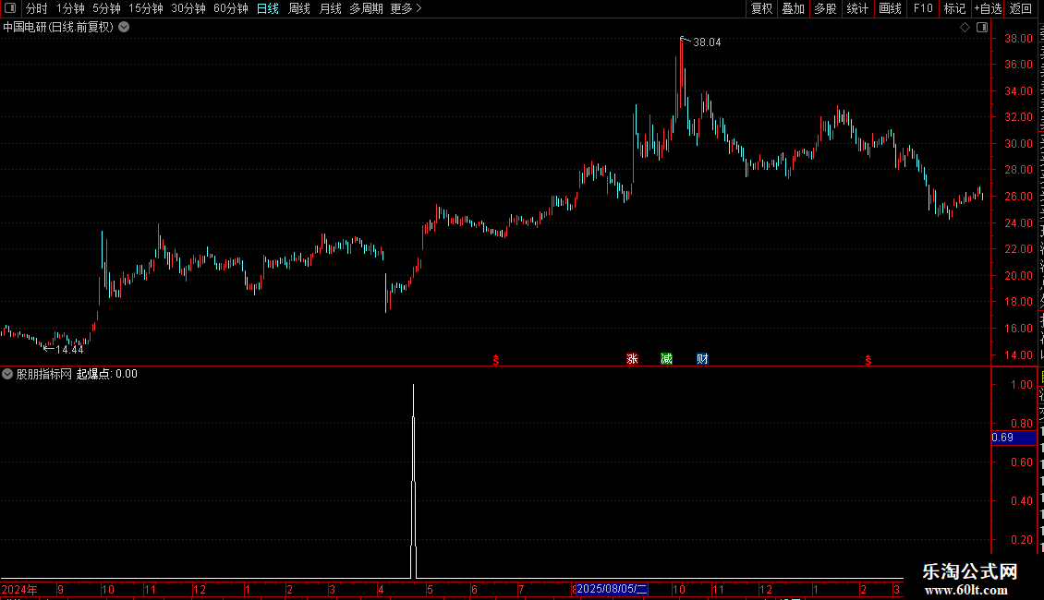1044x600 pixels.
Task: Click the 38.04 high price label
Action: (x=707, y=42)
